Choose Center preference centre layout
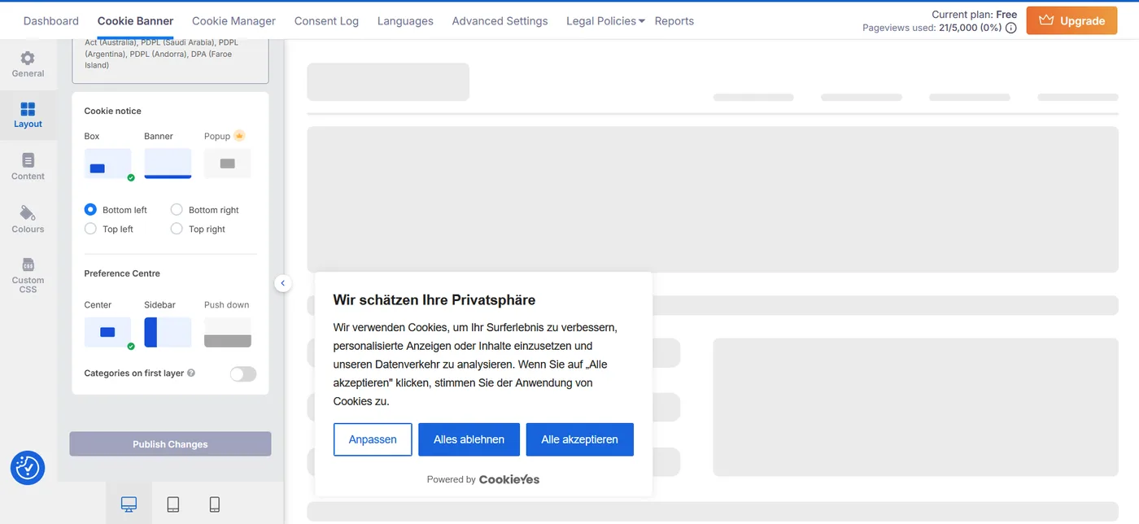The image size is (1139, 524). (x=107, y=332)
